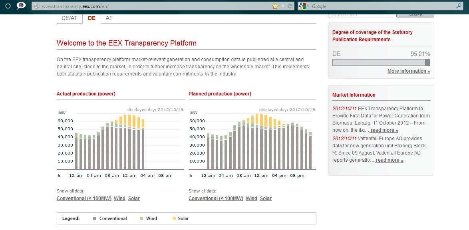Viewport: 469px width, 230px height.
Task: Switch to the AT tab
Action: point(109,18)
